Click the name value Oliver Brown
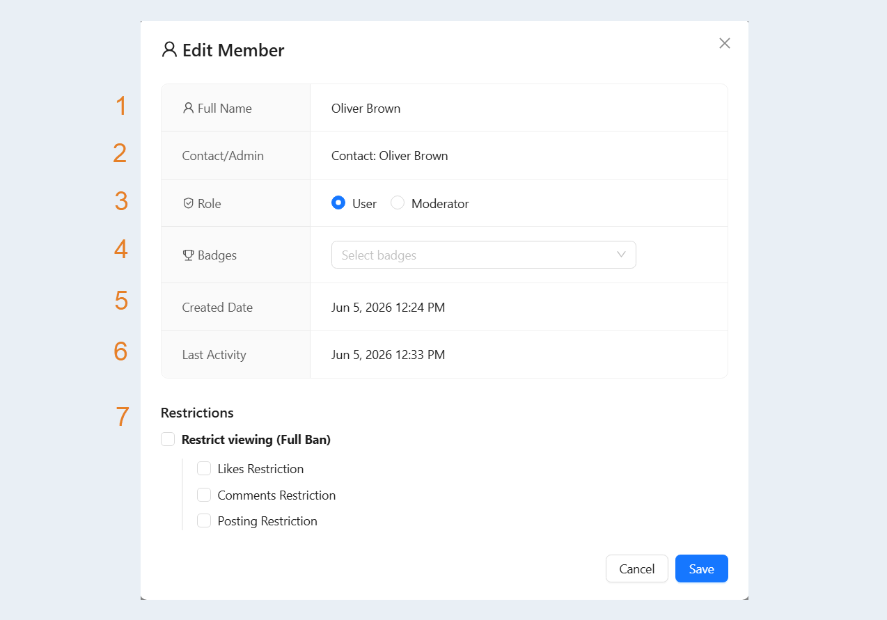This screenshot has width=887, height=620. click(366, 108)
